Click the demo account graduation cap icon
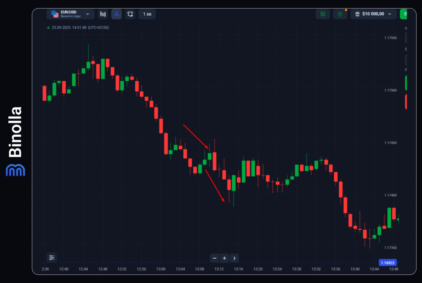 point(356,14)
